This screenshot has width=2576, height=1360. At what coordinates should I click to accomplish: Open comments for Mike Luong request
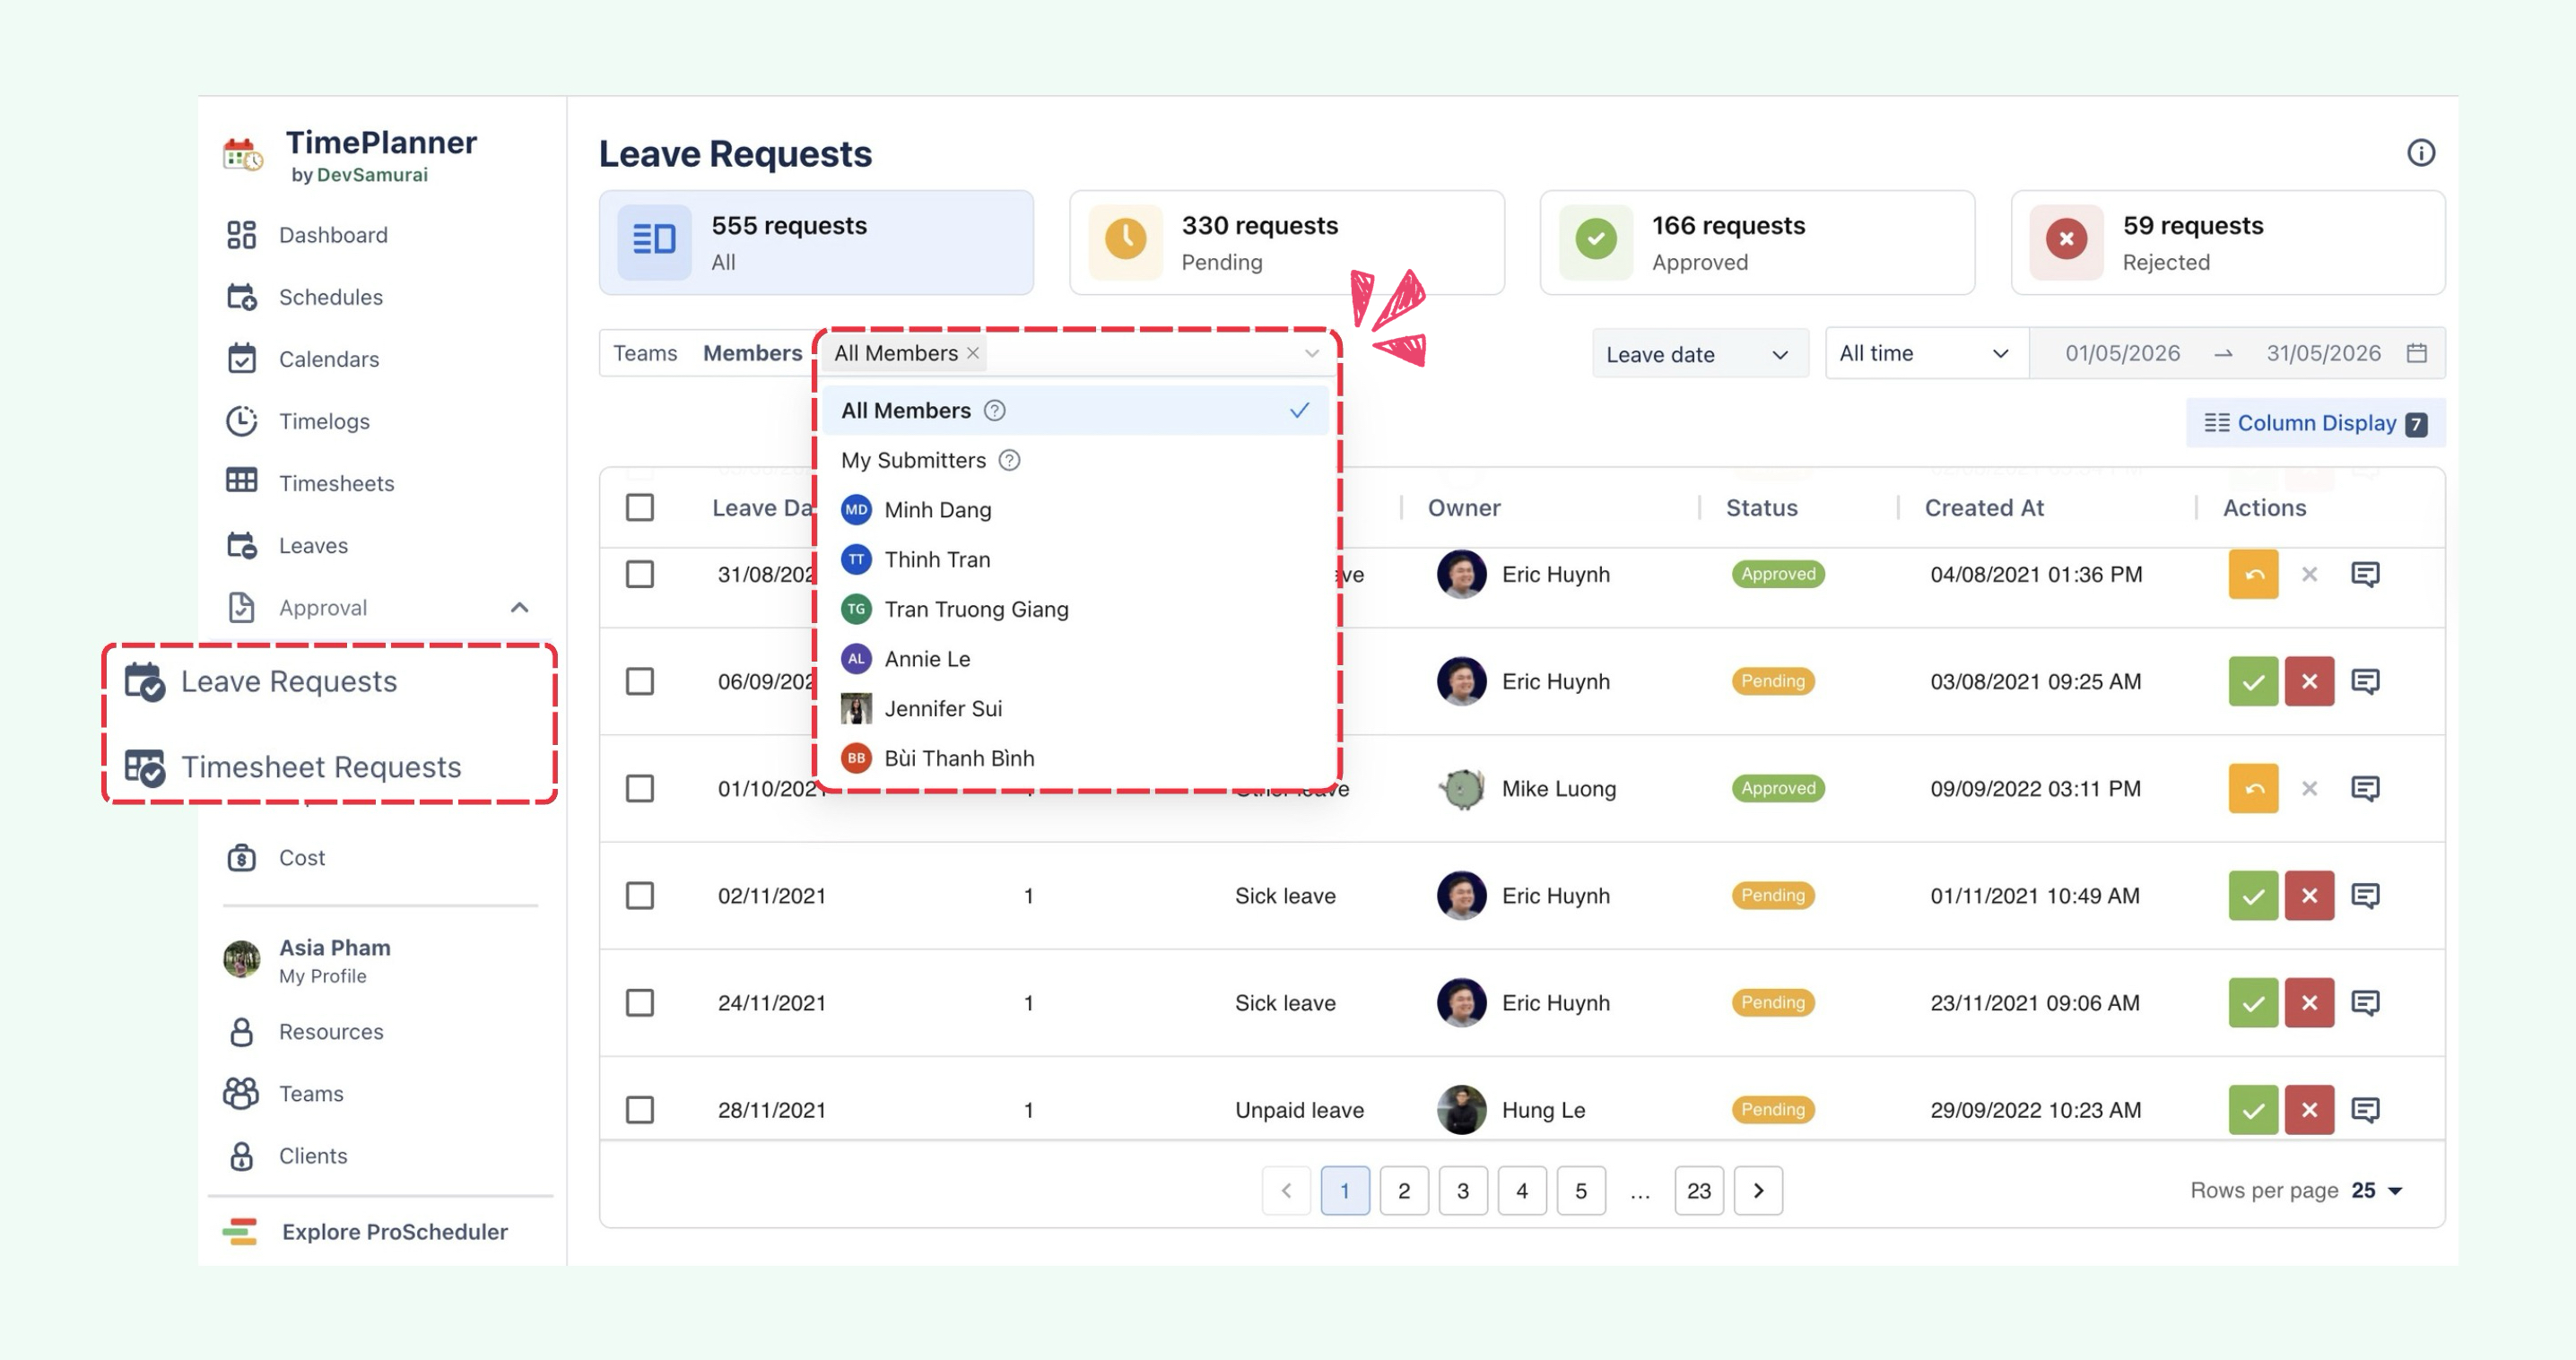coord(2365,788)
